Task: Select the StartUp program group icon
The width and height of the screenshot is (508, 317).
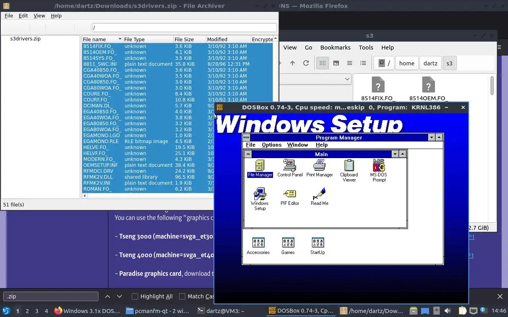Action: 317,246
